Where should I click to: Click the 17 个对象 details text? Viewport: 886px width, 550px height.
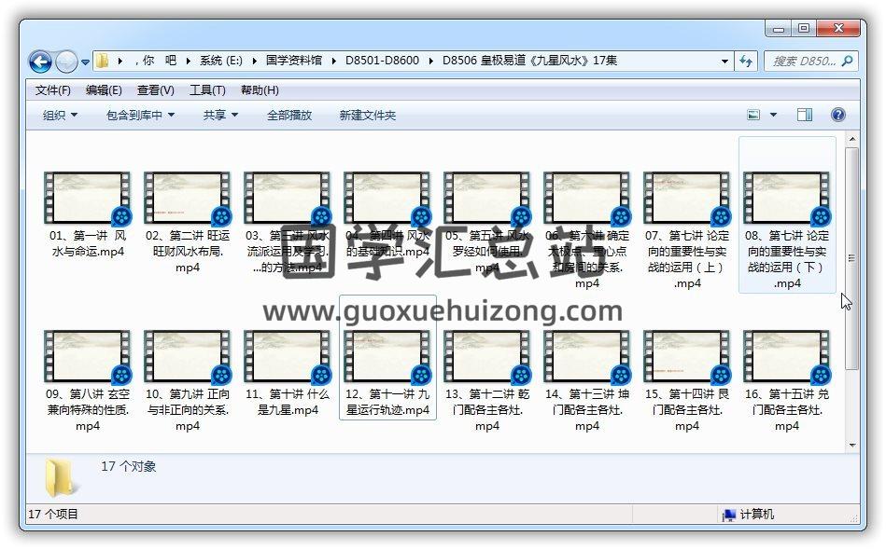point(128,466)
